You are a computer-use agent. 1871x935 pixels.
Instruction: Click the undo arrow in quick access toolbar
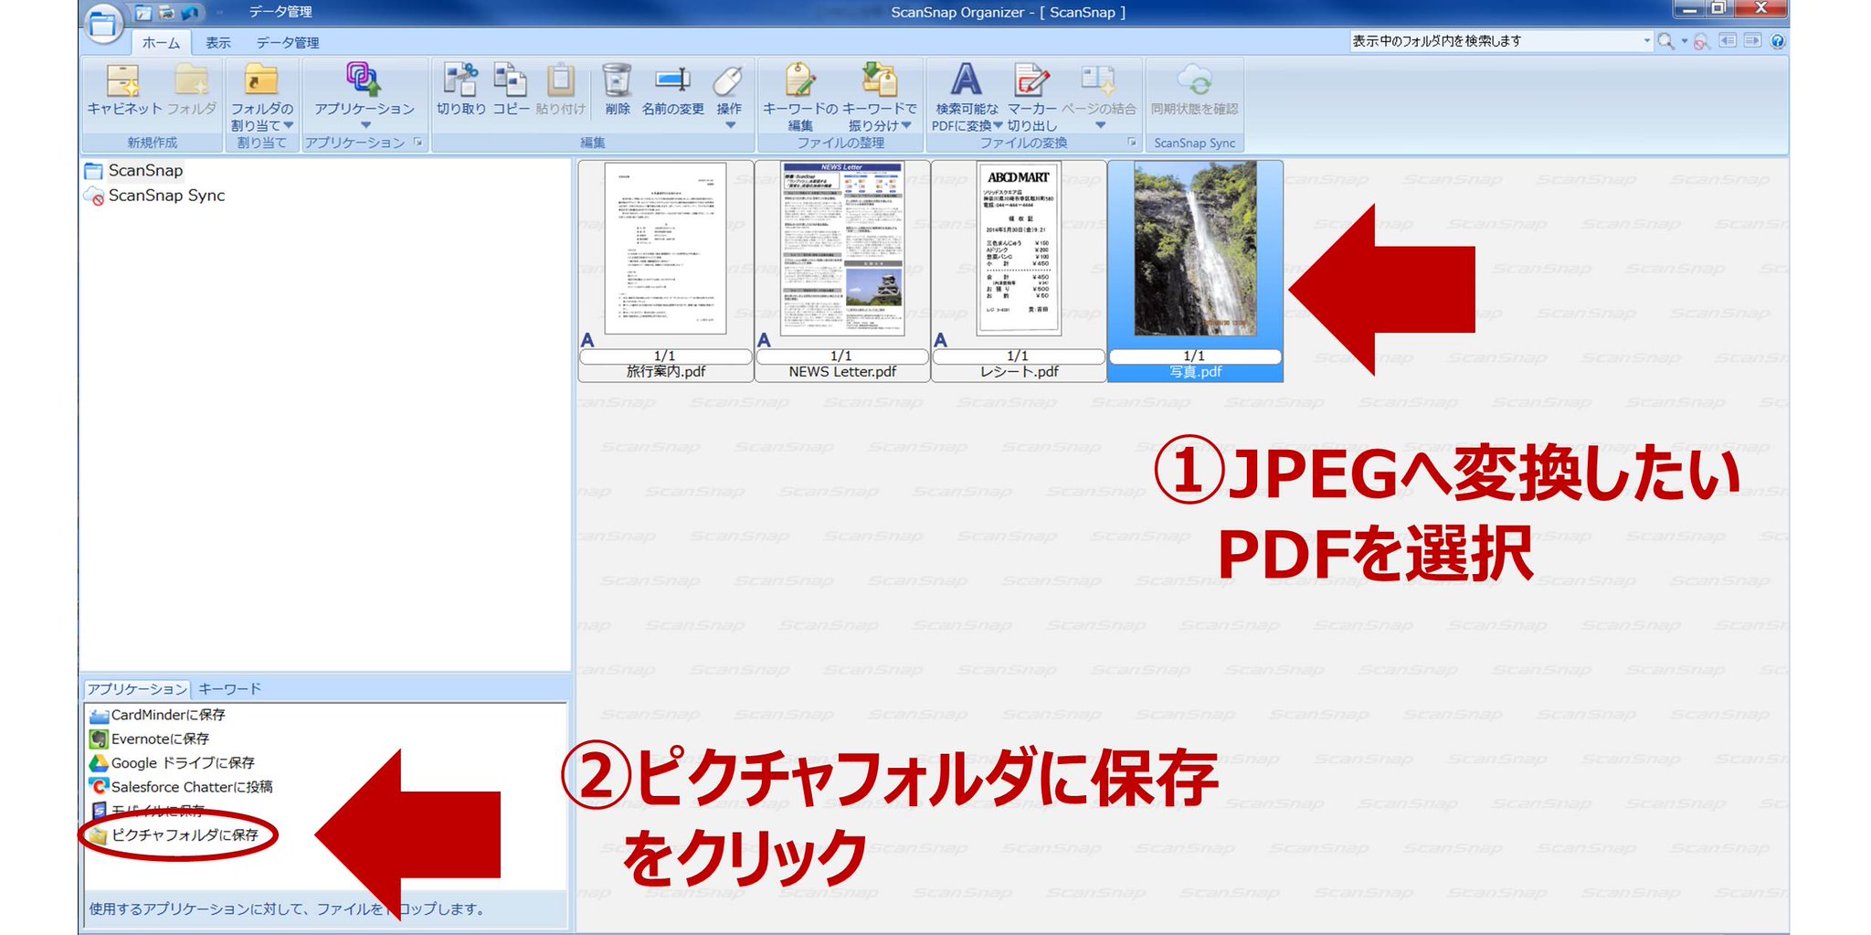(x=190, y=13)
